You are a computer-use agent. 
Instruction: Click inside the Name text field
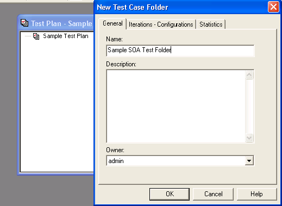point(180,50)
